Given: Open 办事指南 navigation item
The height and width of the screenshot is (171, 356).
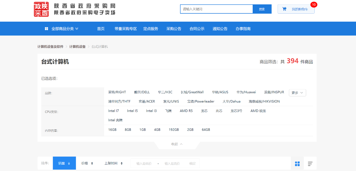Looking at the screenshot, I should [243, 29].
